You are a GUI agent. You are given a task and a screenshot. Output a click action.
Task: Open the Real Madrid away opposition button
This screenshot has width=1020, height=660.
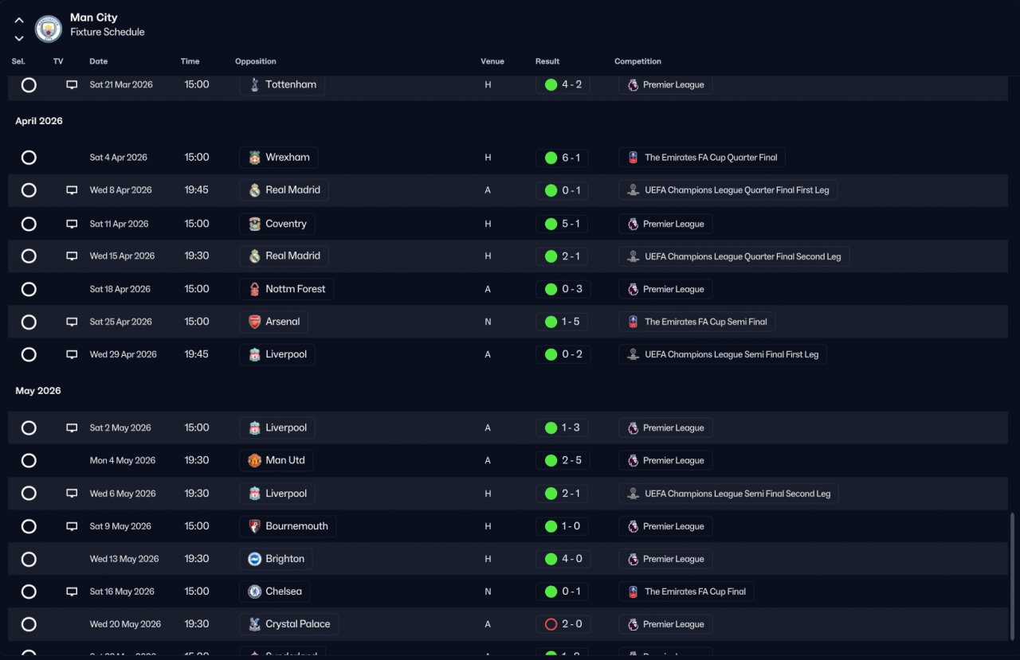coord(284,190)
